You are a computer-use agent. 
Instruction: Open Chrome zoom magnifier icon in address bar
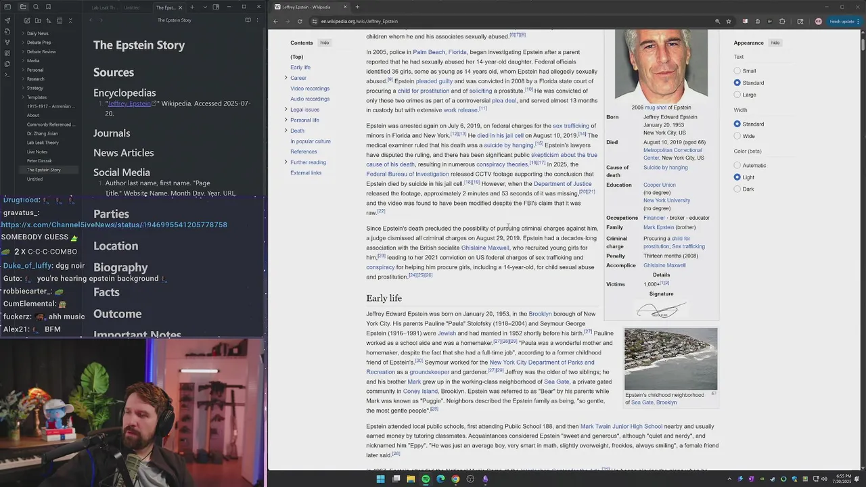coord(717,21)
